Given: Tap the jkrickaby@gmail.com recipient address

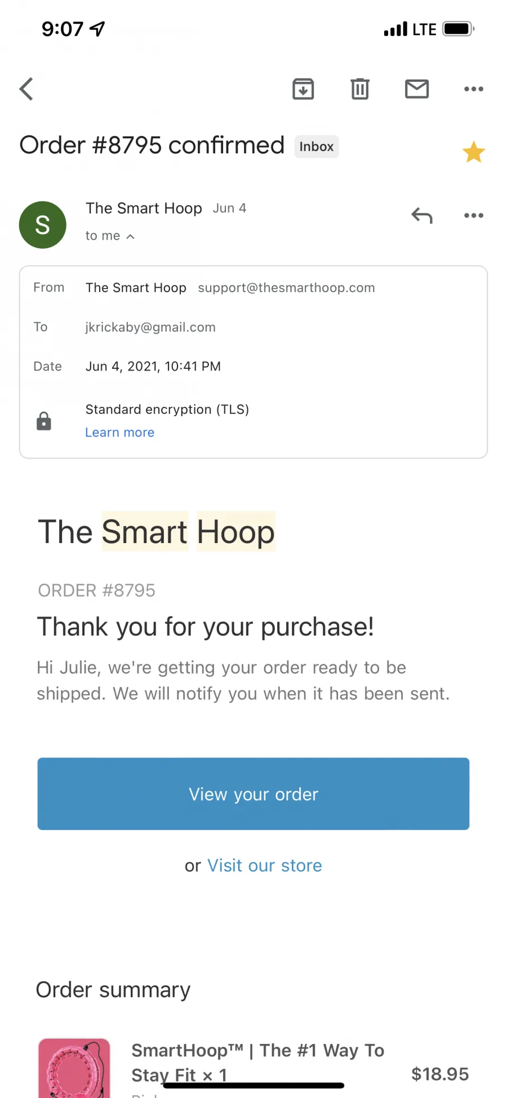Looking at the screenshot, I should tap(150, 327).
